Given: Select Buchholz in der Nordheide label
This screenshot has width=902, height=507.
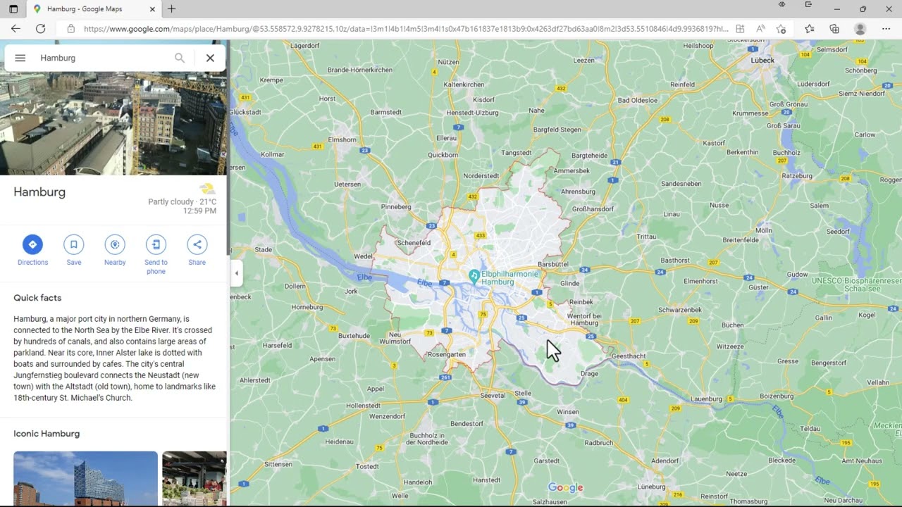Looking at the screenshot, I should [428, 439].
